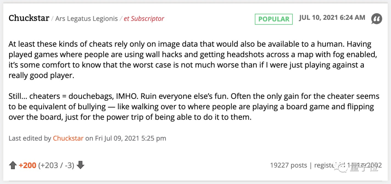Click the green POPULAR badge
The image size is (391, 184).
[274, 19]
